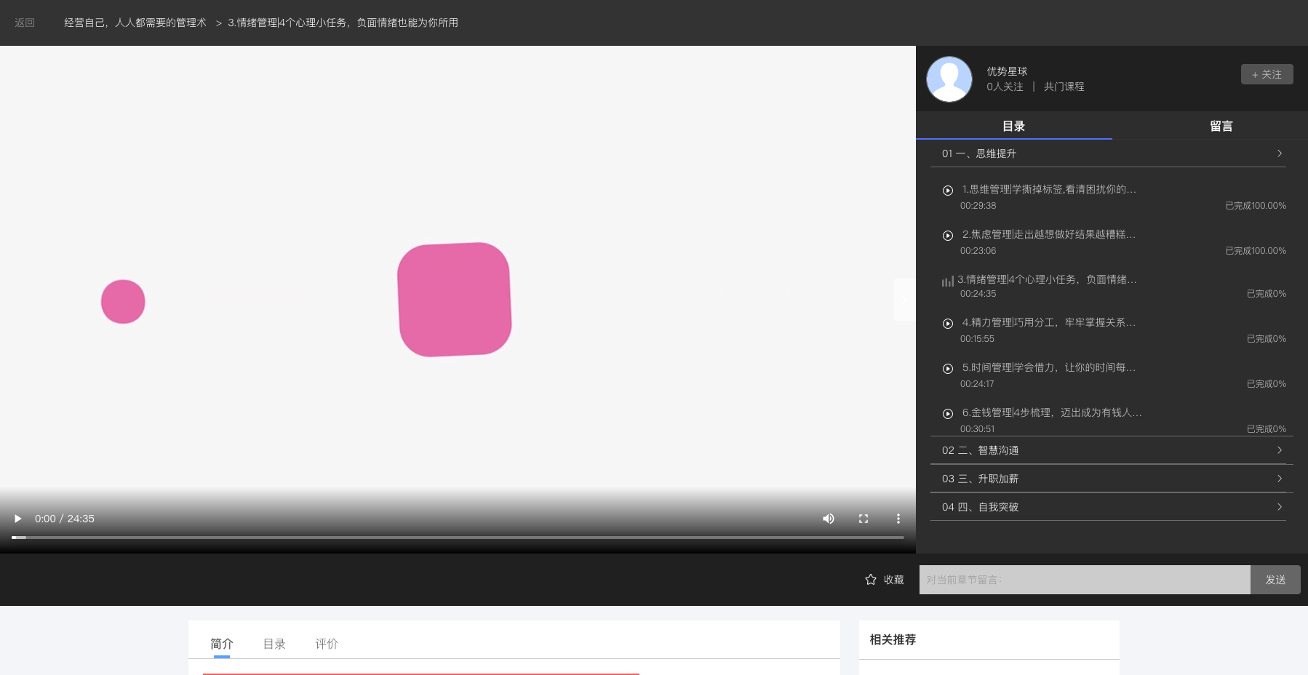Image resolution: width=1308 pixels, height=675 pixels.
Task: Open lesson title 4.精力管理|巧用分工
Action: point(1049,322)
